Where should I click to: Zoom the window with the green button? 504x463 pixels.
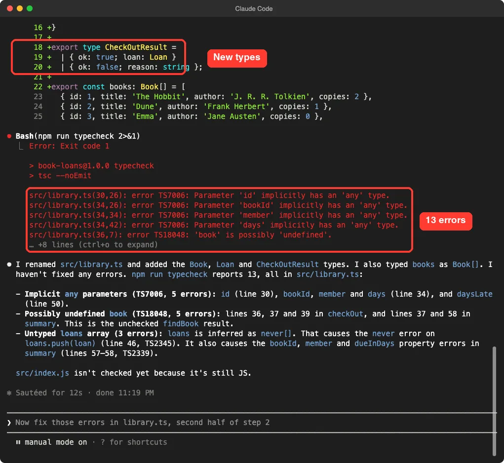[30, 8]
